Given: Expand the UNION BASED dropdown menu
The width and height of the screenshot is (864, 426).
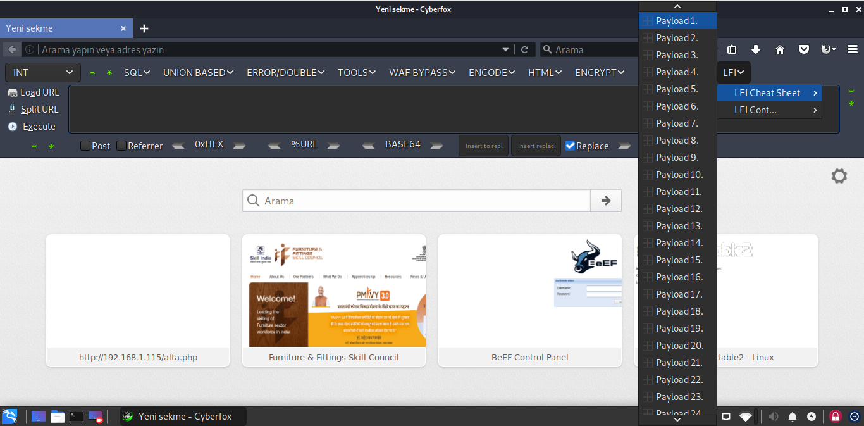Looking at the screenshot, I should point(198,73).
